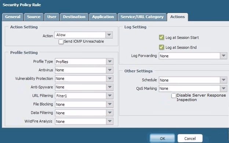Expand the Profile Type dropdown arrow
The width and height of the screenshot is (229, 143).
(x=110, y=61)
